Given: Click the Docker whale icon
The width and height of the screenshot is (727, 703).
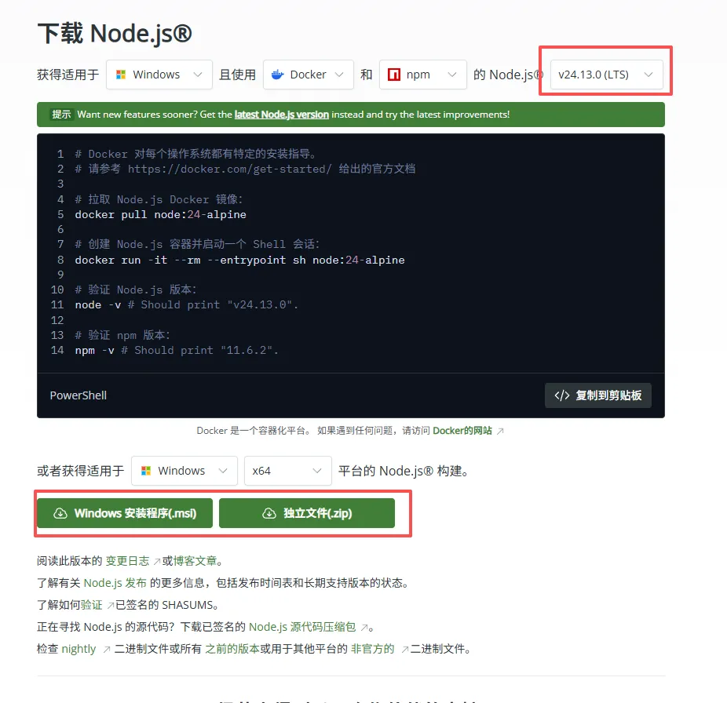Looking at the screenshot, I should click(278, 75).
